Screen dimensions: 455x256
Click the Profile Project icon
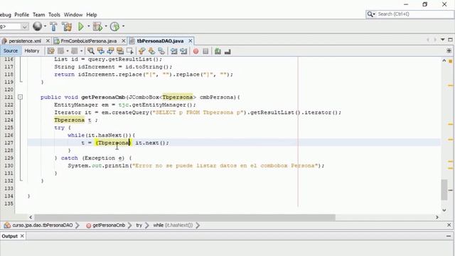pyautogui.click(x=114, y=26)
